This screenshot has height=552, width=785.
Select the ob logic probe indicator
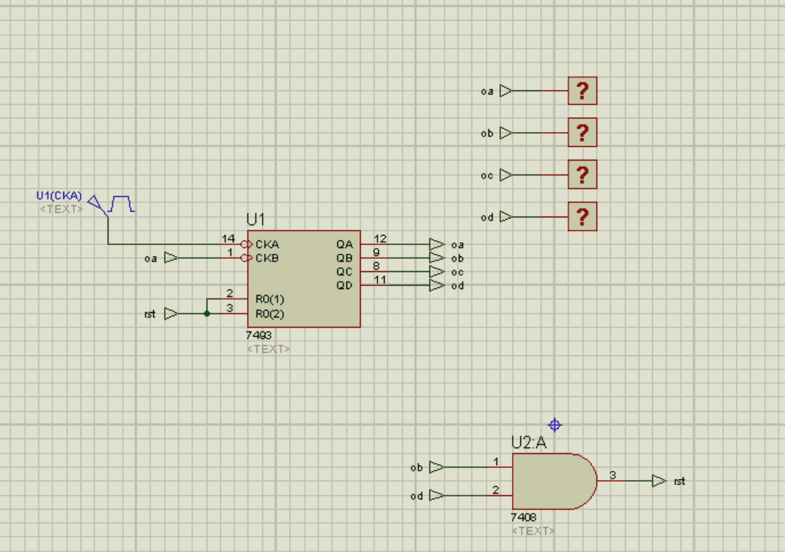pos(582,133)
